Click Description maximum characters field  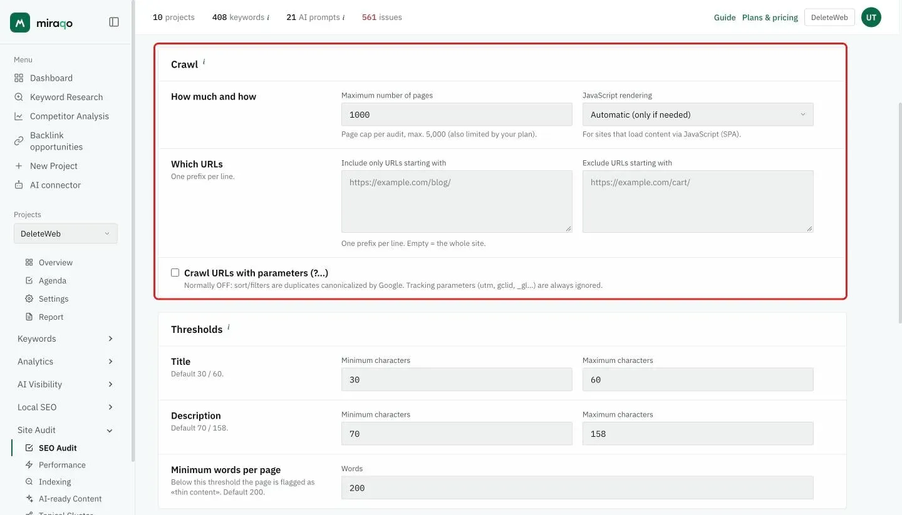[x=698, y=434]
